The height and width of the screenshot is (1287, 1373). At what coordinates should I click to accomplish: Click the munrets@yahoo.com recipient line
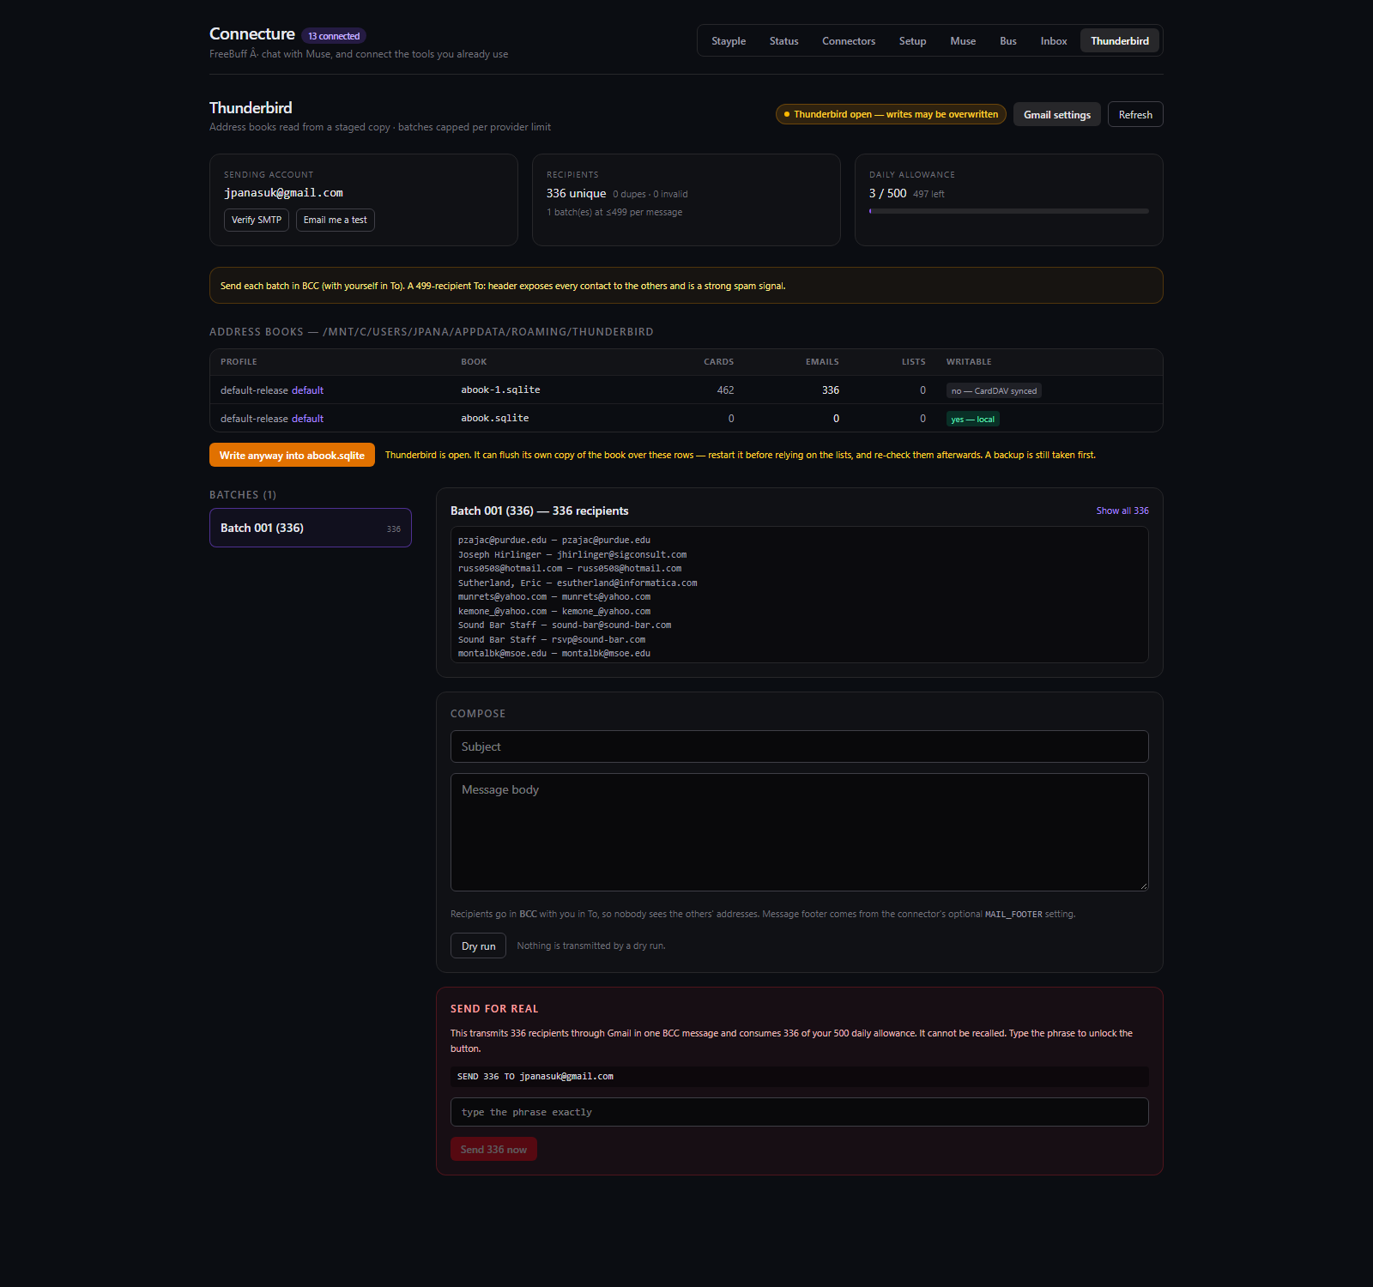coord(554,596)
